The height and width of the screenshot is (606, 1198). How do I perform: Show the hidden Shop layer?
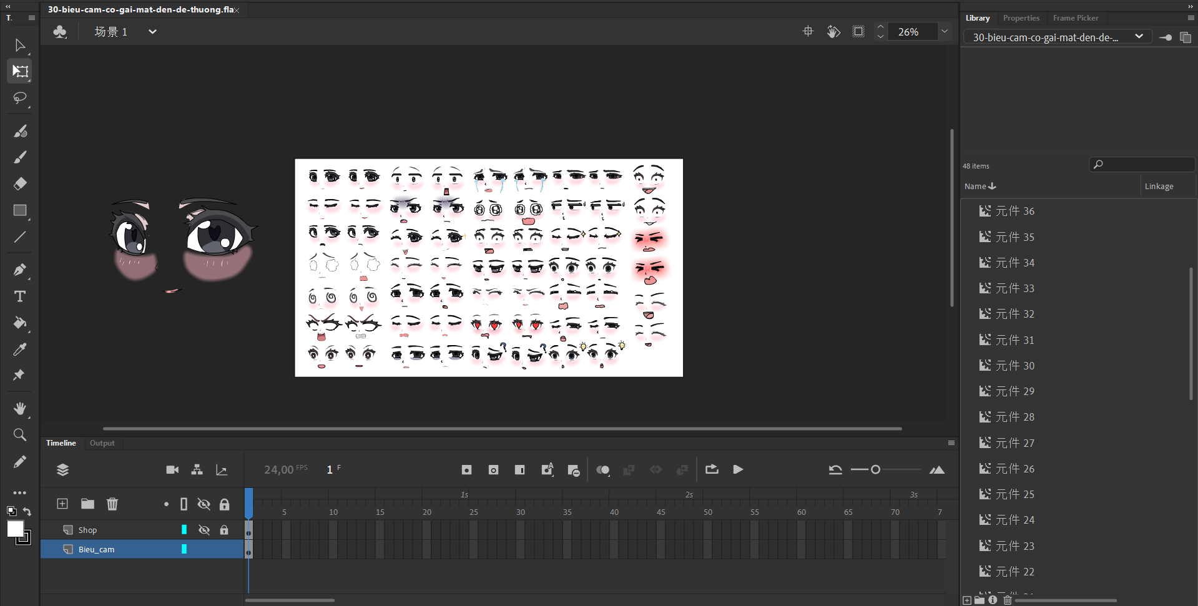point(204,530)
